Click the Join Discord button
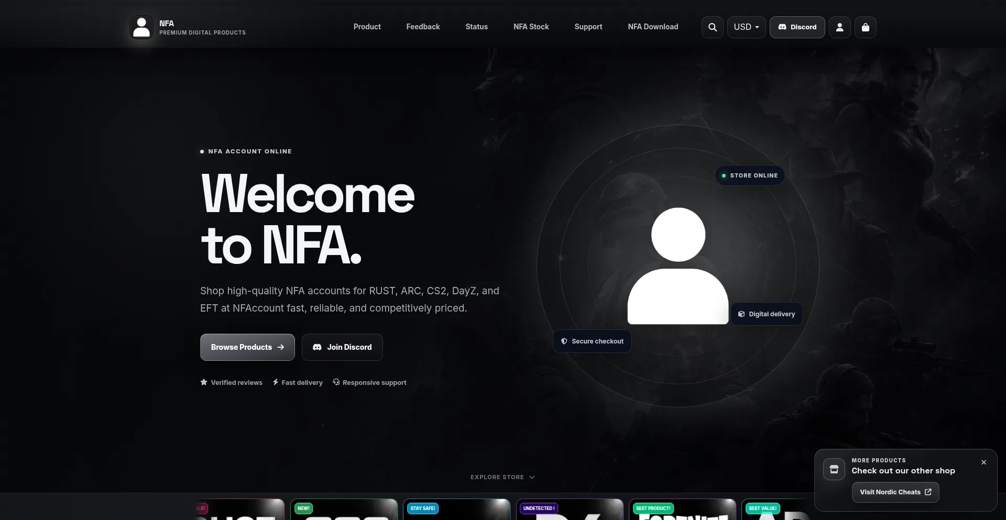 [x=342, y=347]
